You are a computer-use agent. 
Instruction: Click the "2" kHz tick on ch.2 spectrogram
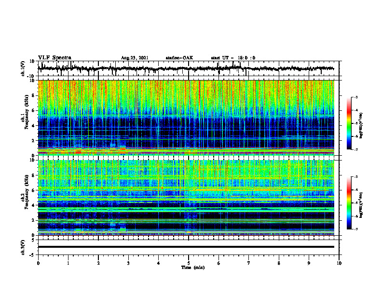33,220
